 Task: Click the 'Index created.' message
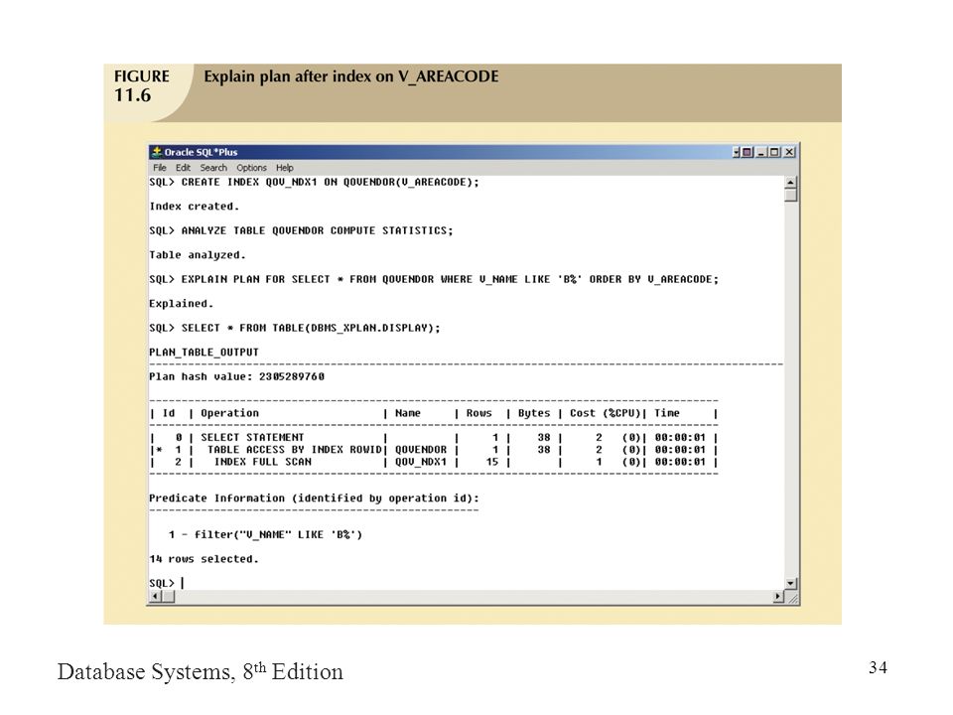click(194, 207)
